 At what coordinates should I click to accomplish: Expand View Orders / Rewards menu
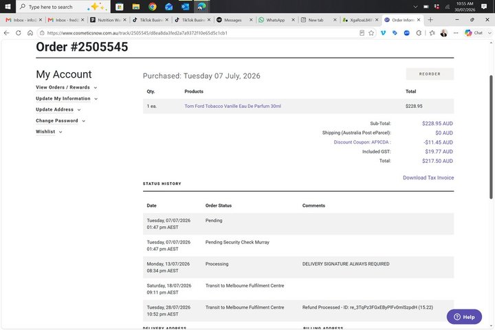pyautogui.click(x=66, y=87)
